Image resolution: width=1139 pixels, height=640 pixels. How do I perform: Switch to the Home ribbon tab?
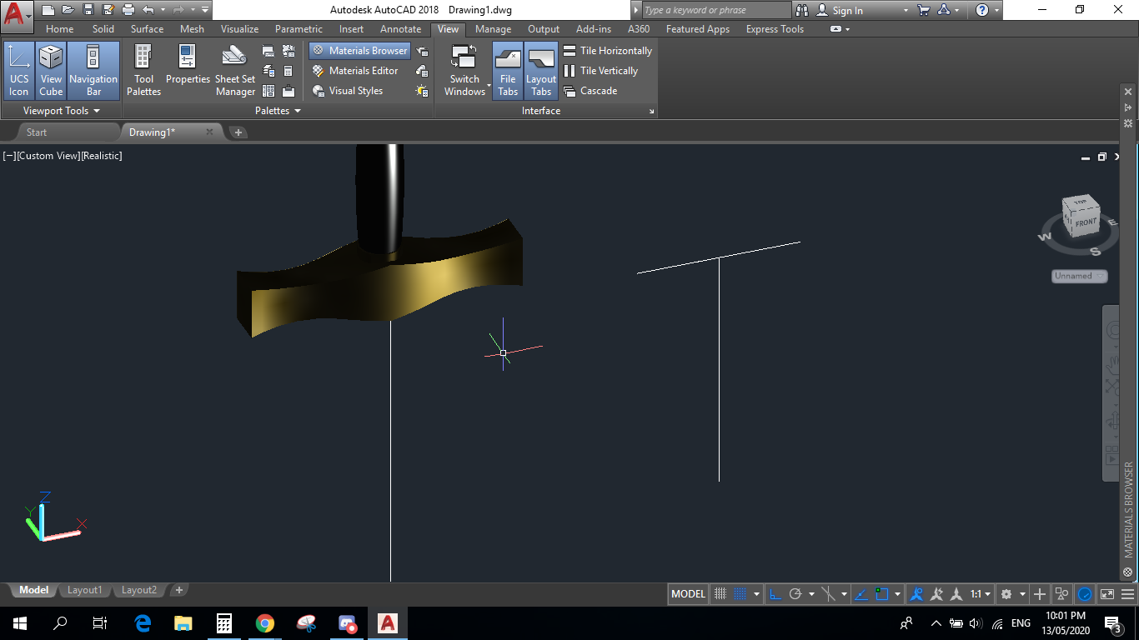[x=60, y=29]
